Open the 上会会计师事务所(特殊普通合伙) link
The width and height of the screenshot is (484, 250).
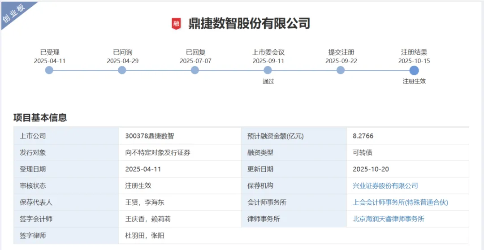click(400, 203)
